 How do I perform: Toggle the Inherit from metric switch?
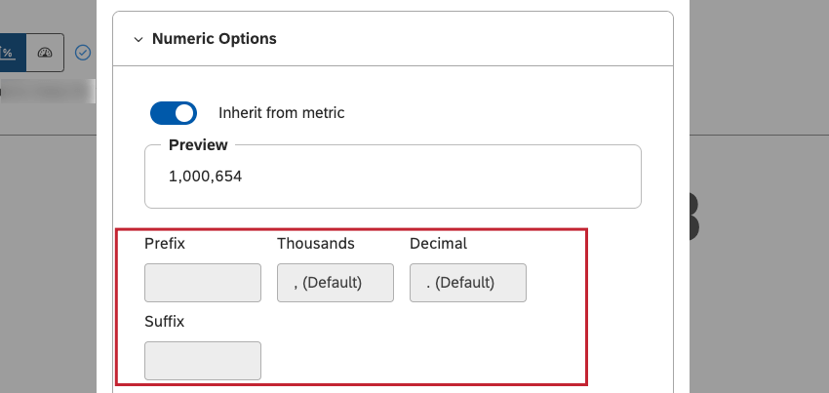point(174,113)
